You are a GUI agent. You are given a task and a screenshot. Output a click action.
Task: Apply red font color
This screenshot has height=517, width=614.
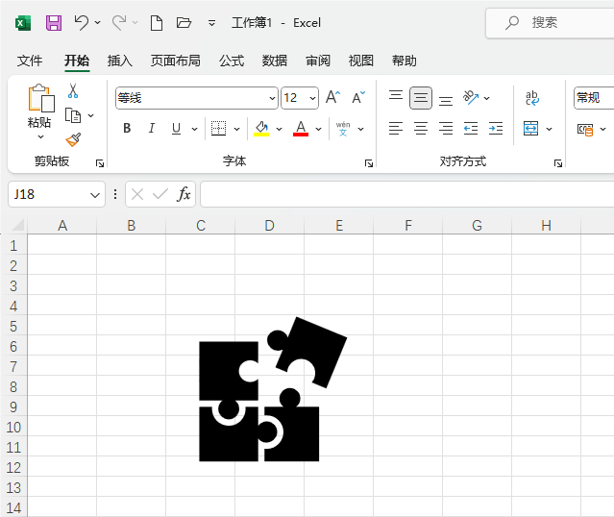click(x=301, y=128)
